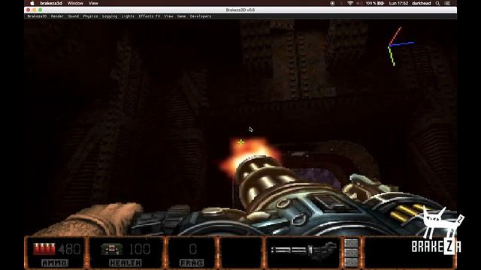Image resolution: width=481 pixels, height=270 pixels.
Task: Click the frag count 0
Action: (x=192, y=249)
